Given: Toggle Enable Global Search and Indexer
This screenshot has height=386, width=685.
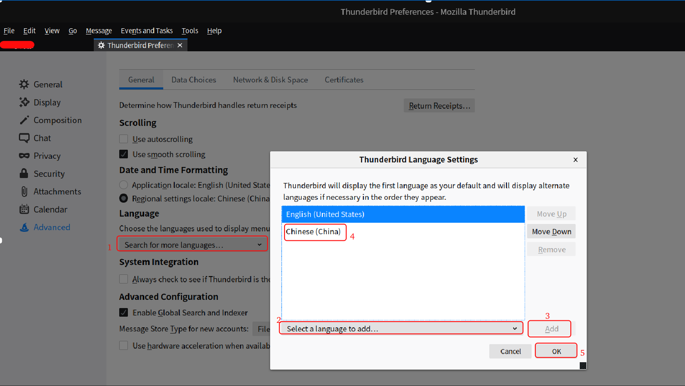Looking at the screenshot, I should pos(123,313).
